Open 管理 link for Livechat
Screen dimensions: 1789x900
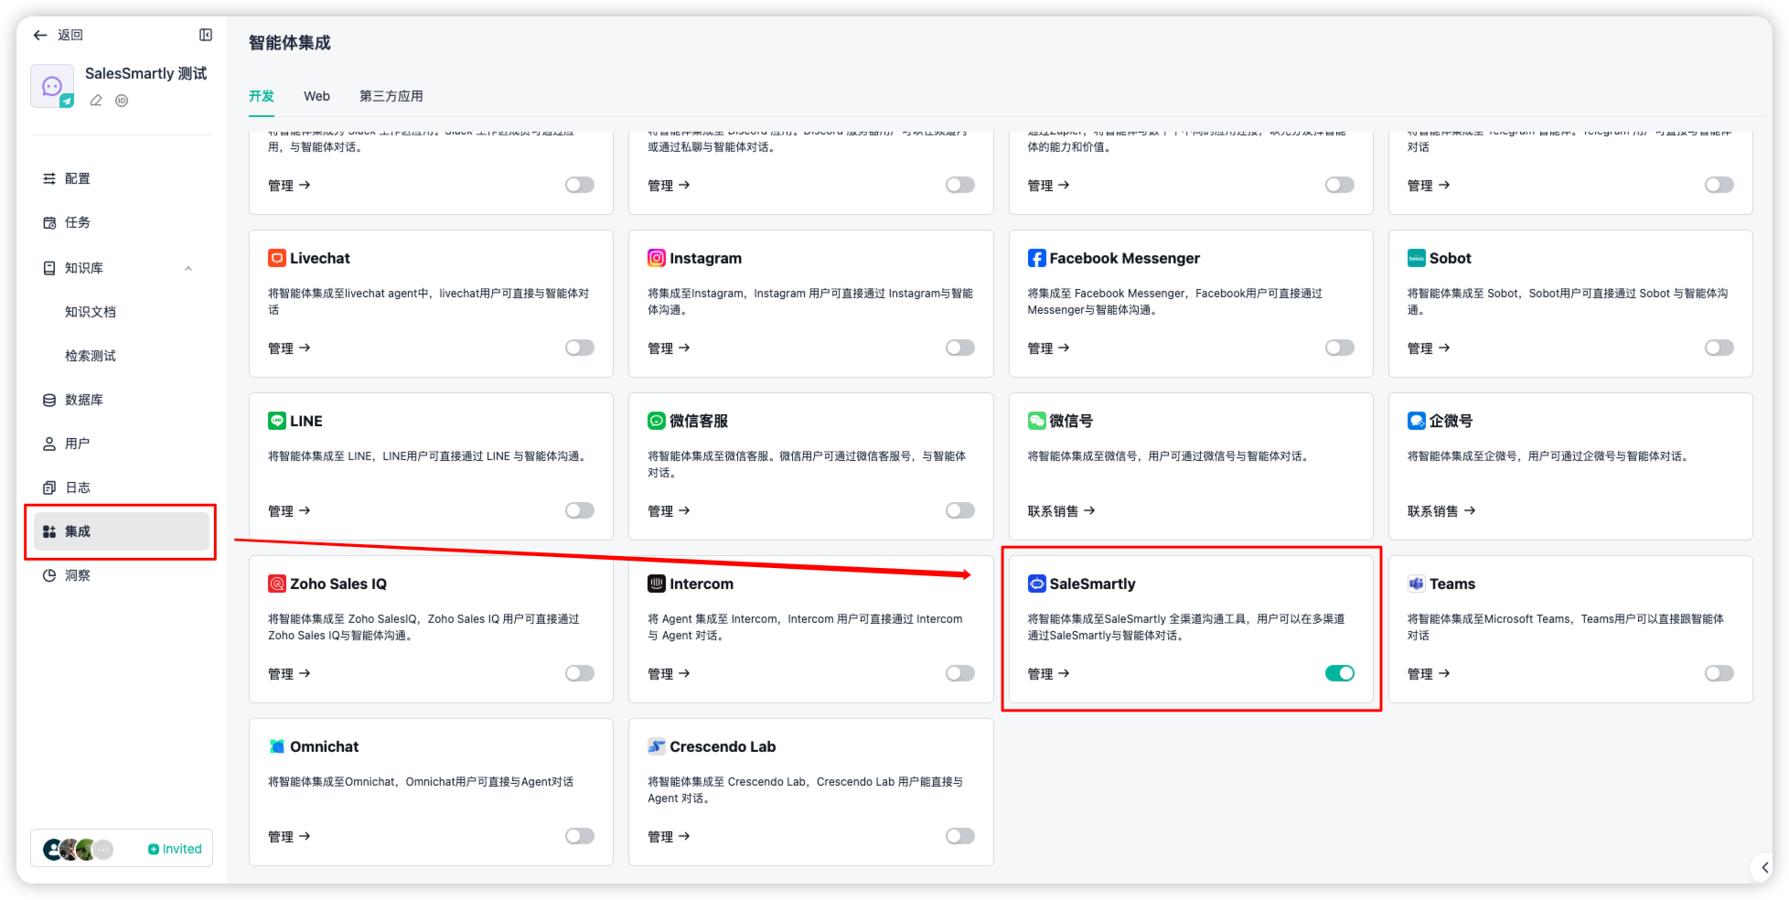click(x=289, y=348)
